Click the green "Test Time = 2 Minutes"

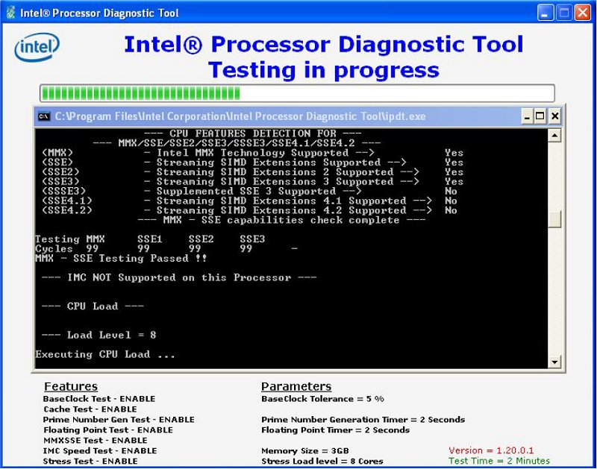[499, 461]
